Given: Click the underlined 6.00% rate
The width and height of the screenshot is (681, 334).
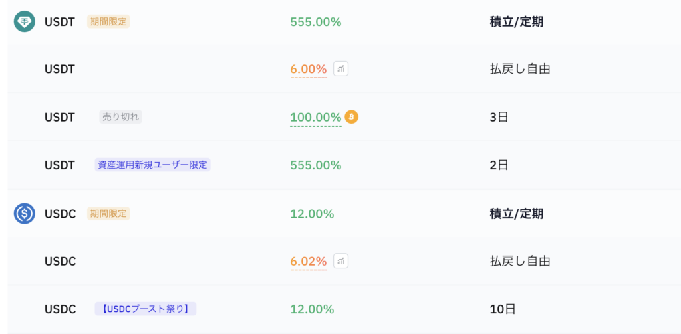Looking at the screenshot, I should pyautogui.click(x=308, y=69).
